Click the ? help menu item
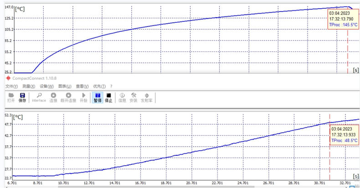Viewport: 360px width, 188px height. (x=111, y=86)
